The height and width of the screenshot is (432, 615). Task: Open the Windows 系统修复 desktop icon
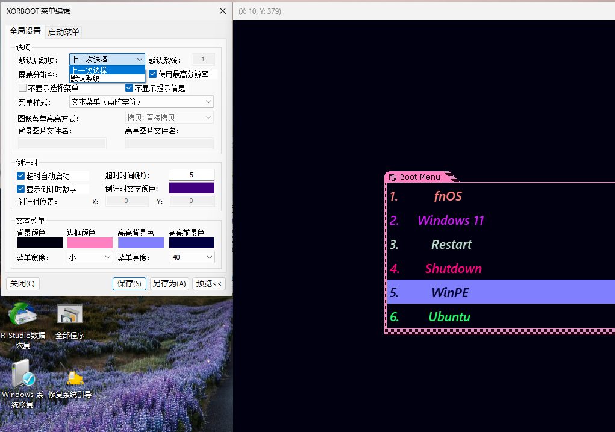[23, 384]
